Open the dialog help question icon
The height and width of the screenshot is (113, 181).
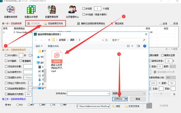[x=145, y=46]
